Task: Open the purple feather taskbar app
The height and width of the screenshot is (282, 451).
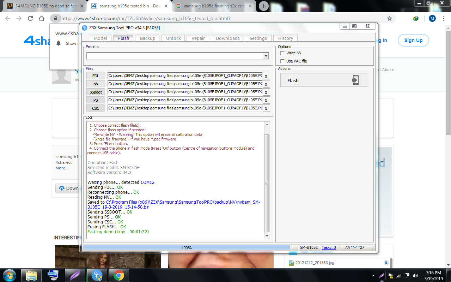Action: [75, 275]
